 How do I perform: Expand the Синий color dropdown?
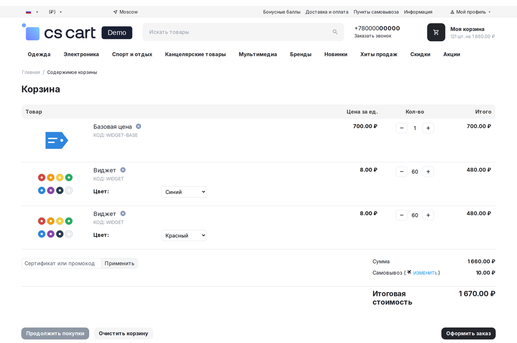click(184, 192)
